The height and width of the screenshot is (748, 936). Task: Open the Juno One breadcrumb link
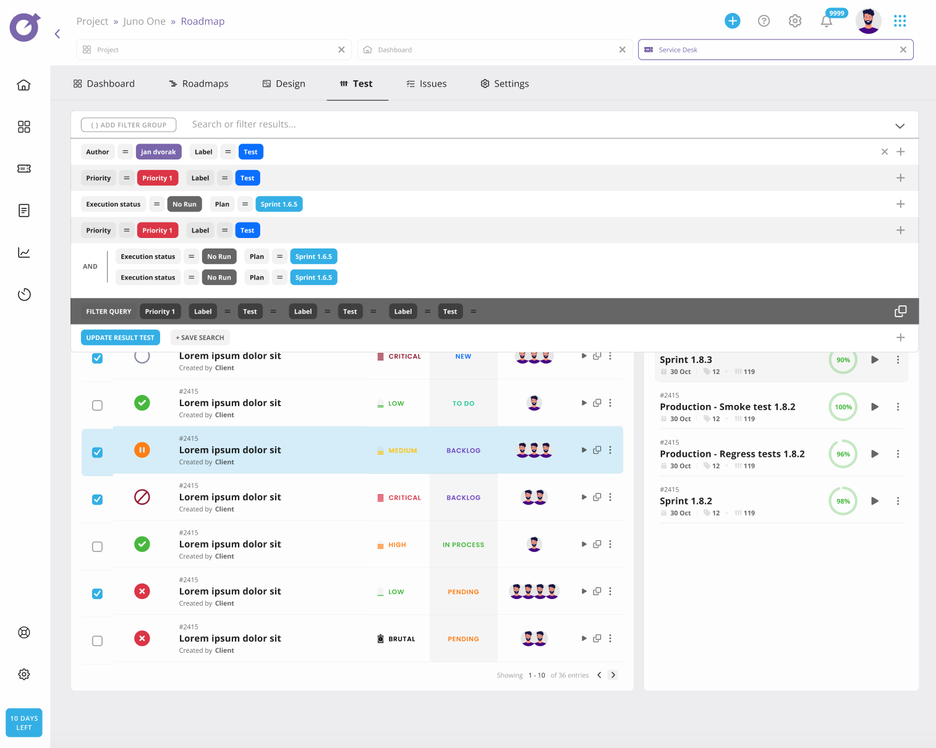pyautogui.click(x=144, y=22)
